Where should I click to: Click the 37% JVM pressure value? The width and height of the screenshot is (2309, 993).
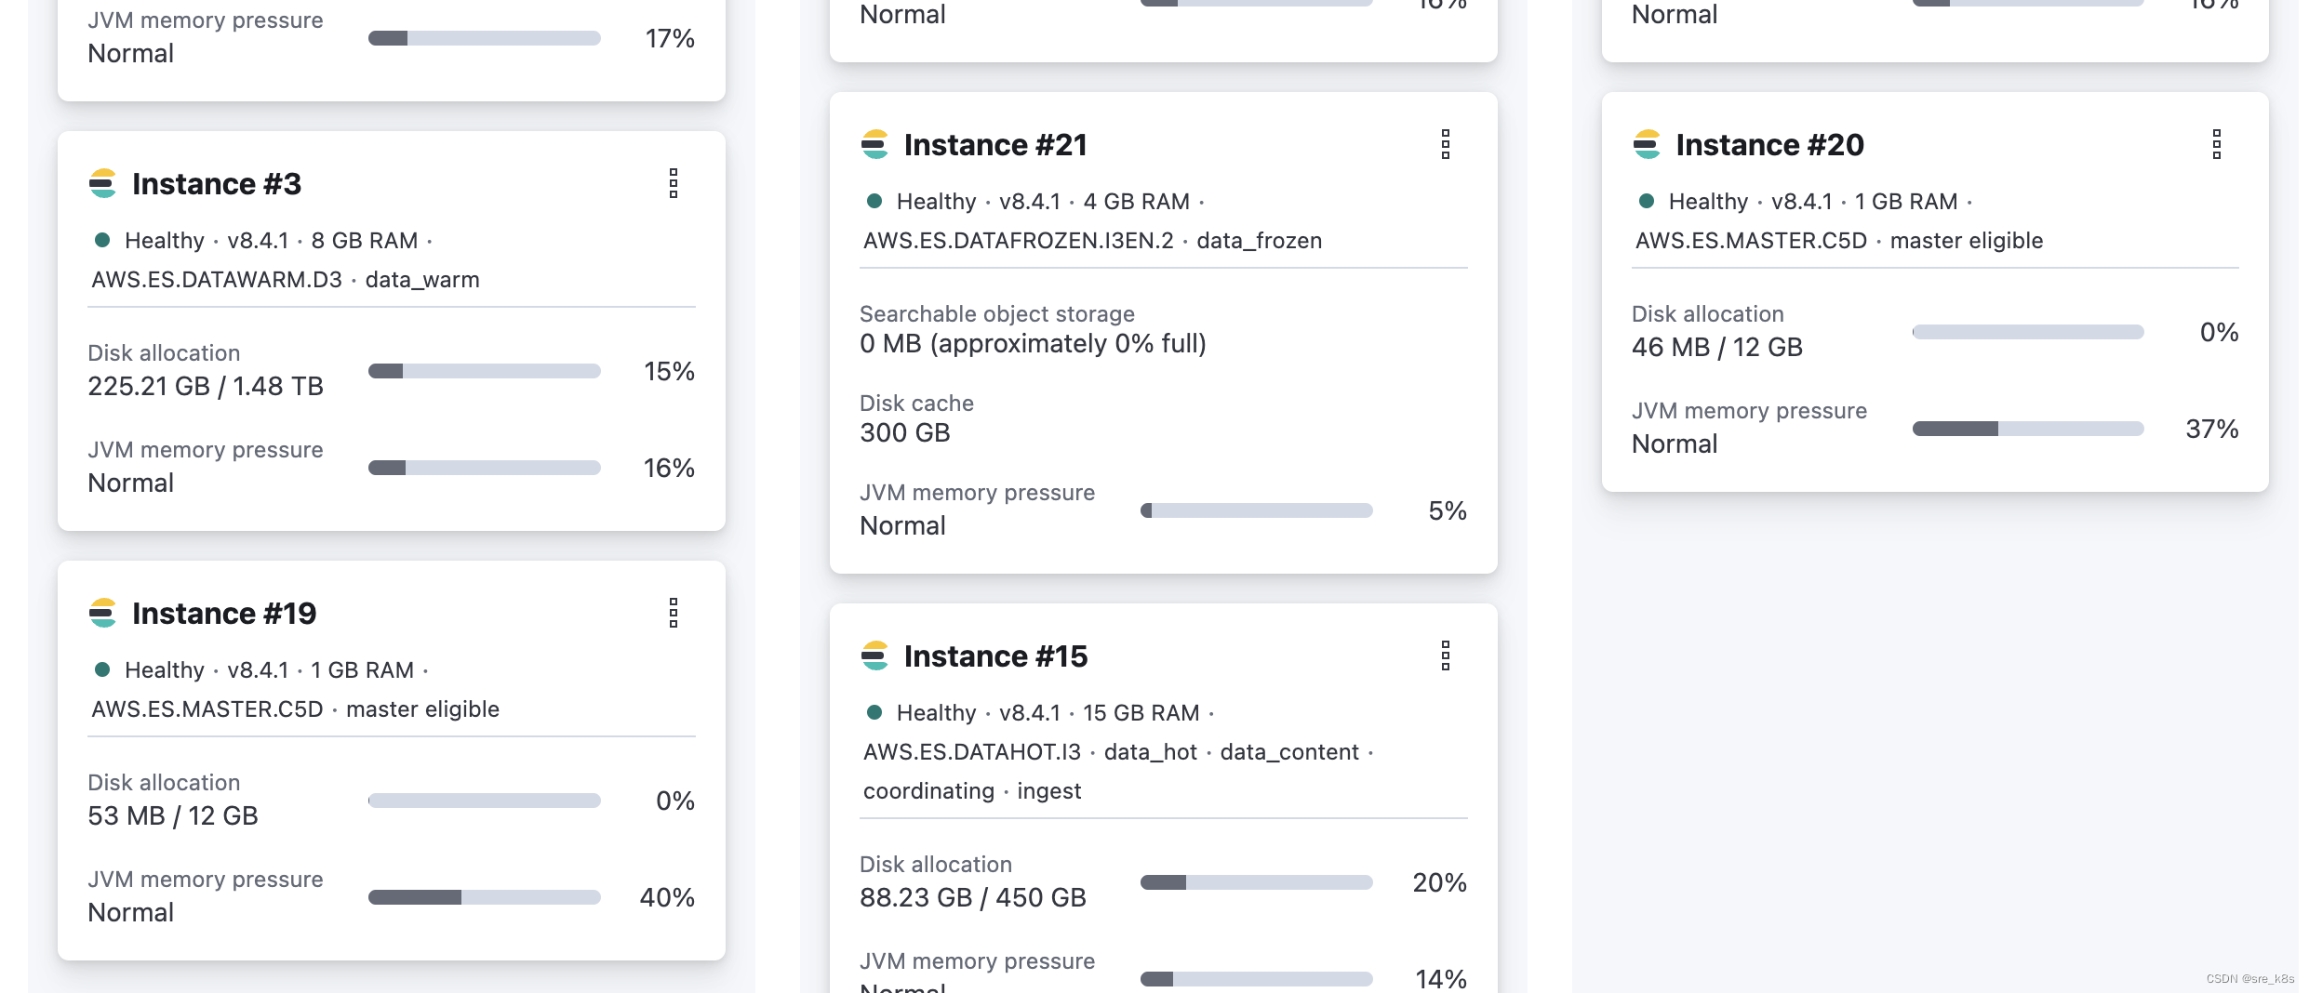tap(2212, 430)
